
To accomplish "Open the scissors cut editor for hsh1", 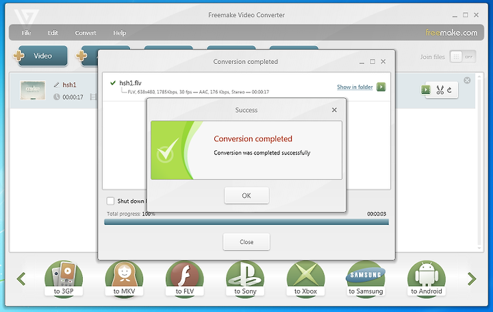I will click(x=440, y=90).
